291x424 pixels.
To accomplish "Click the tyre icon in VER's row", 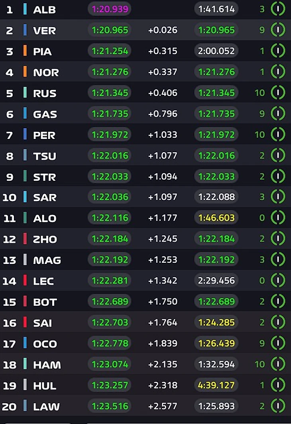I will click(x=278, y=30).
